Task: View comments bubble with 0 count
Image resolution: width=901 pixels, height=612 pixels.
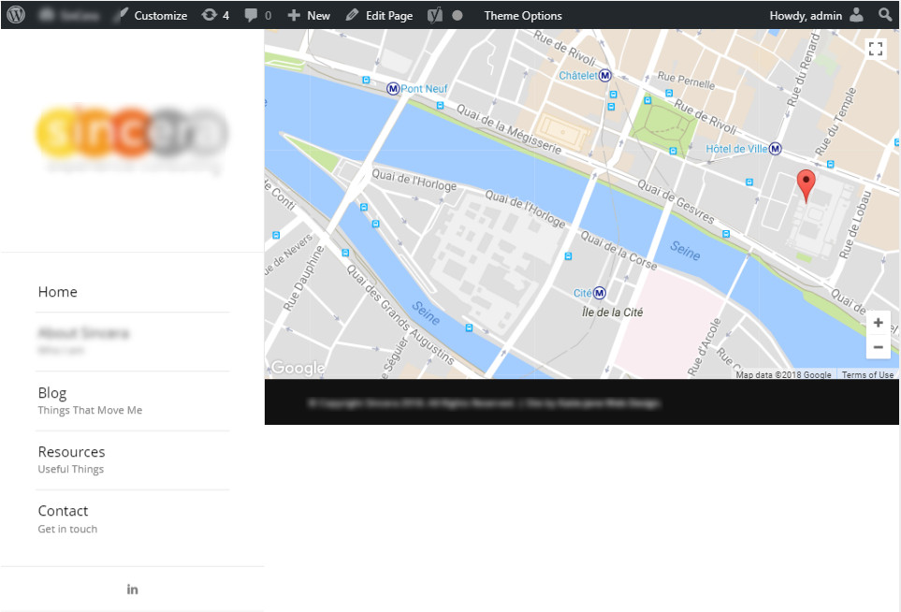Action: pyautogui.click(x=258, y=16)
